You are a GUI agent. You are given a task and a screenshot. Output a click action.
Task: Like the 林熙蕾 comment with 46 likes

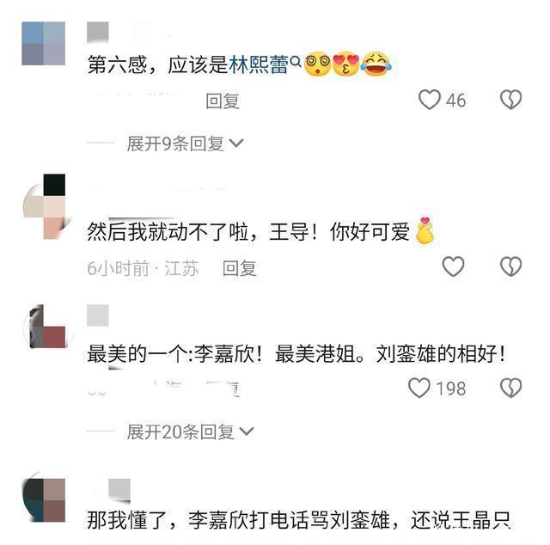tap(430, 100)
